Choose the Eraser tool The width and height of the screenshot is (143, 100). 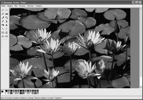click(3, 14)
